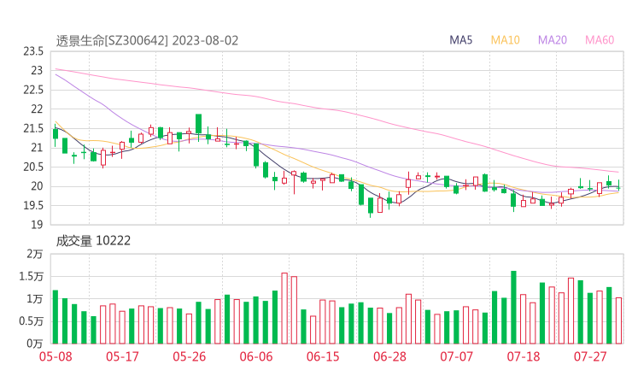The image size is (632, 376).
Task: Select the 05-17 date axis label
Action: click(122, 356)
